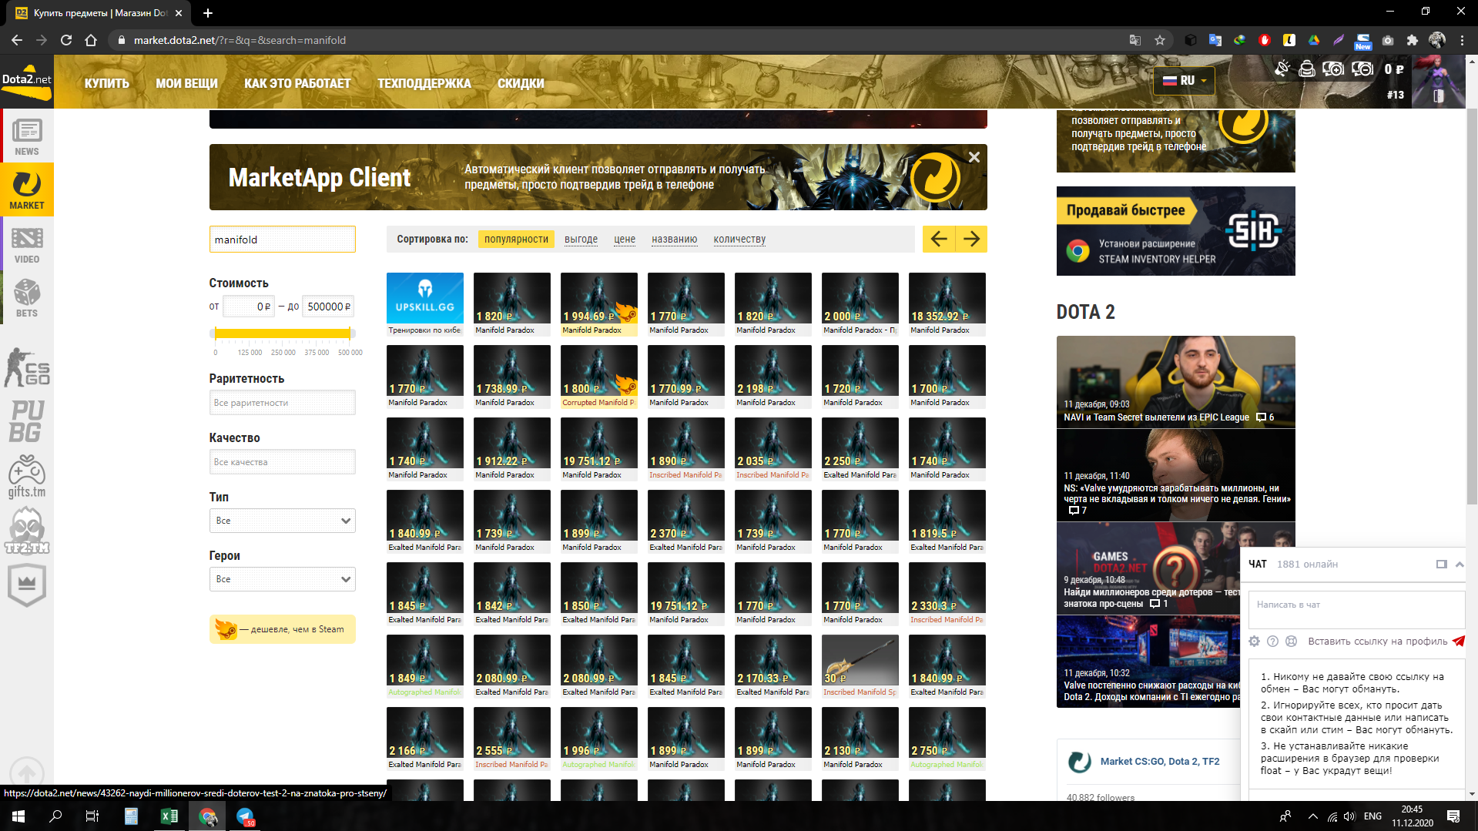
Task: Switch to the PUBG market icon
Action: coord(26,421)
